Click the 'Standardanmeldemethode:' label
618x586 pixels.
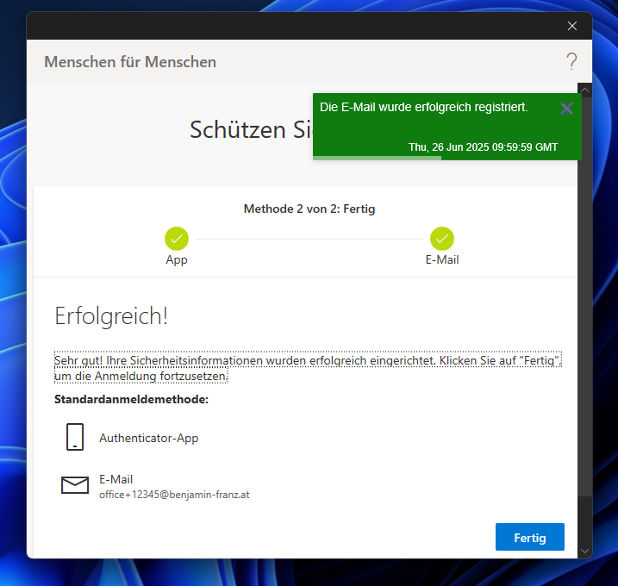click(131, 400)
